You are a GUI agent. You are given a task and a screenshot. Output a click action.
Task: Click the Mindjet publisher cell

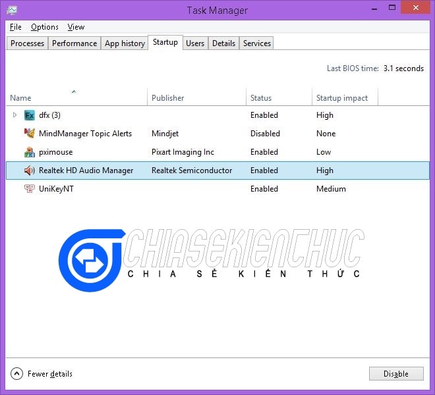165,134
